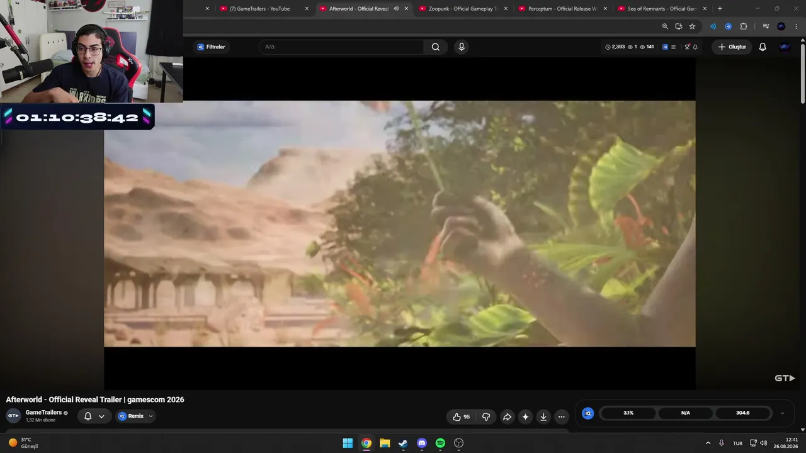The height and width of the screenshot is (453, 806).
Task: Bookmark this page with the star icon
Action: click(692, 26)
